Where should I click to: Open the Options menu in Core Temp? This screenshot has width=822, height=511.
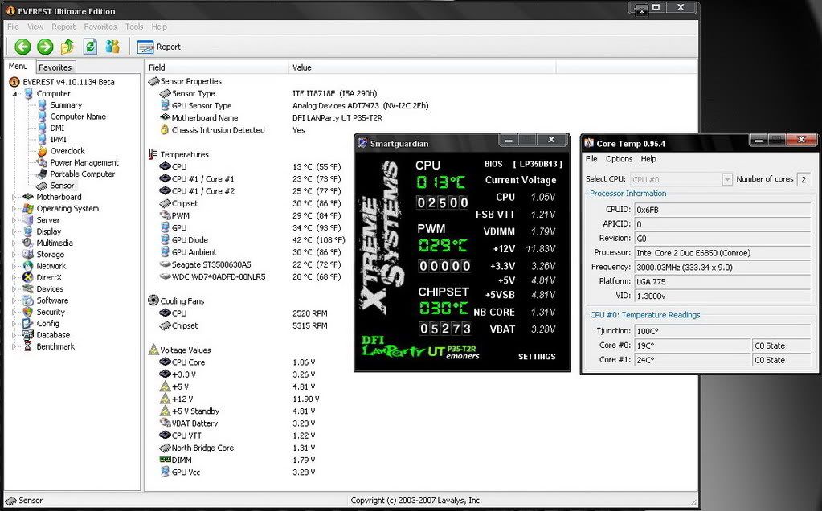click(619, 159)
